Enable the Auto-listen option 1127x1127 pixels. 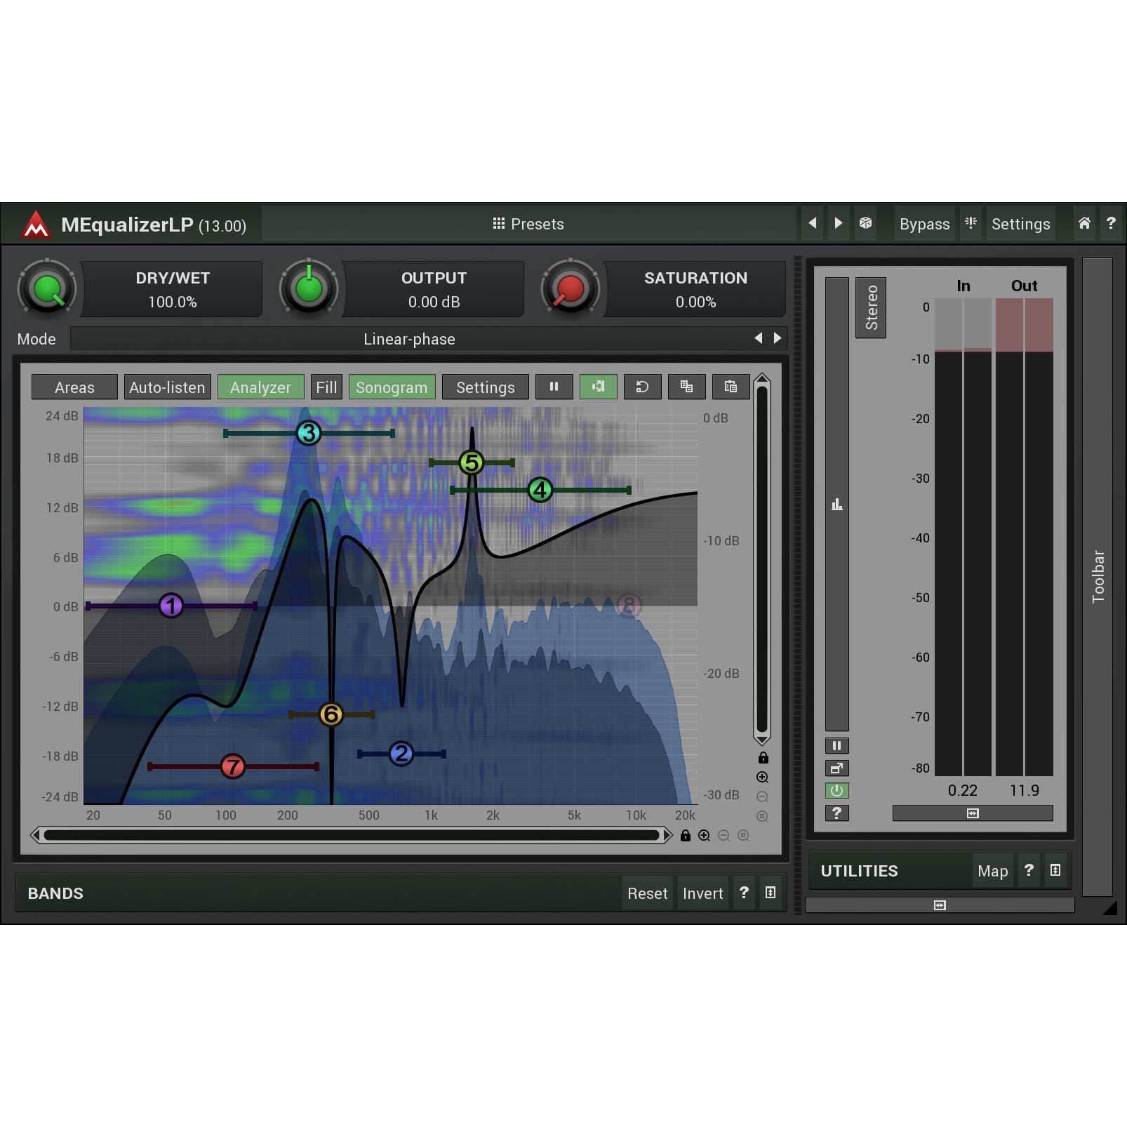pyautogui.click(x=167, y=387)
